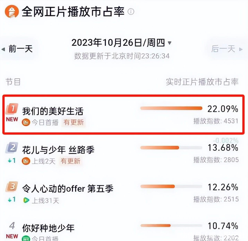Click 有更新 tag under 花儿与少年
This screenshot has height=241, width=248.
(x=71, y=161)
